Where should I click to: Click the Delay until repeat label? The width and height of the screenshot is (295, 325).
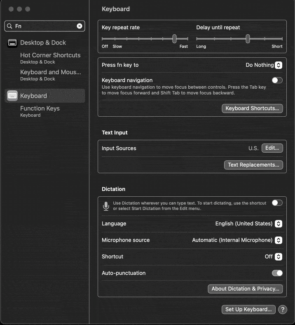[x=218, y=28]
